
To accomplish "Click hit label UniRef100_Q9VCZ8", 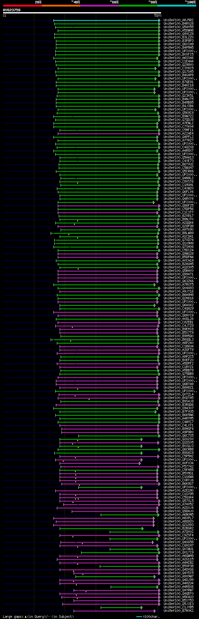I will (x=179, y=34).
